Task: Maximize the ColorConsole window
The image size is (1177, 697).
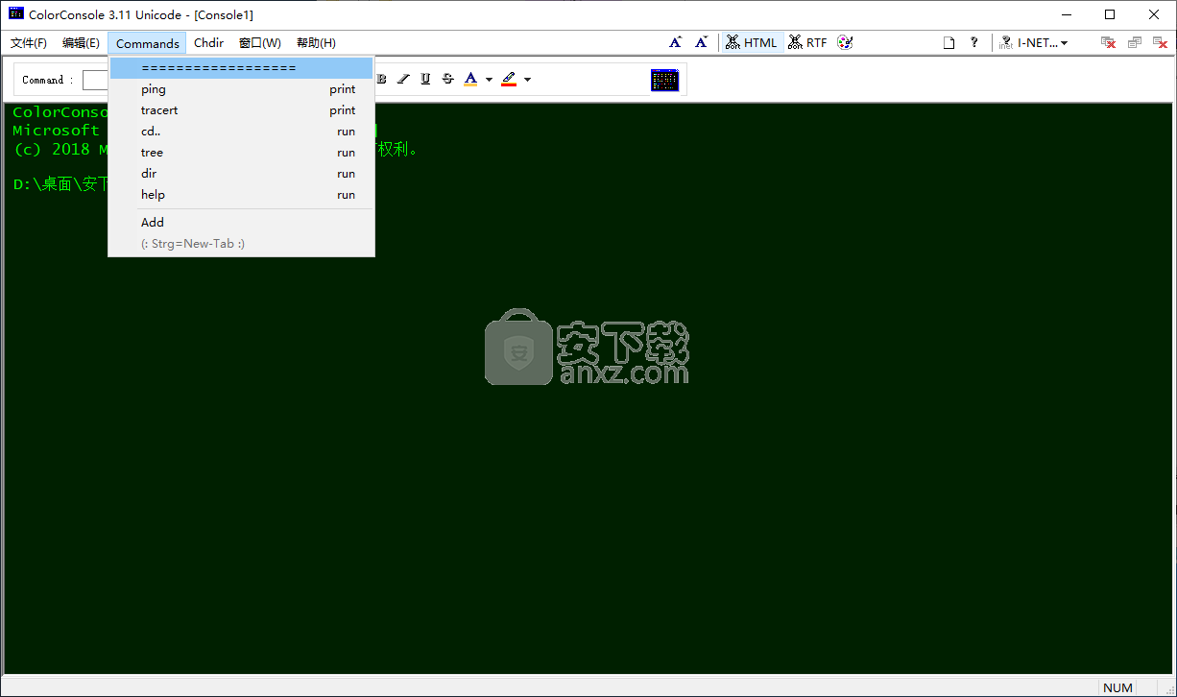Action: [1110, 14]
